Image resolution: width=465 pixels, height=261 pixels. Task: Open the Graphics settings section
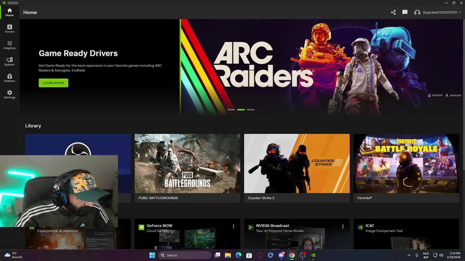(x=9, y=45)
